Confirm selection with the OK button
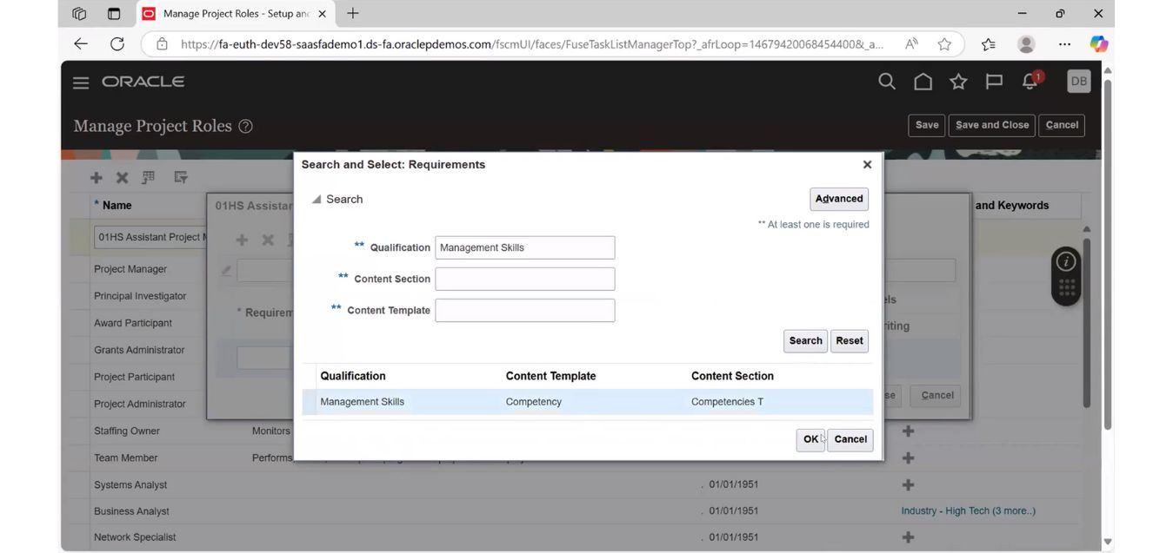This screenshot has height=553, width=1173. pyautogui.click(x=809, y=439)
